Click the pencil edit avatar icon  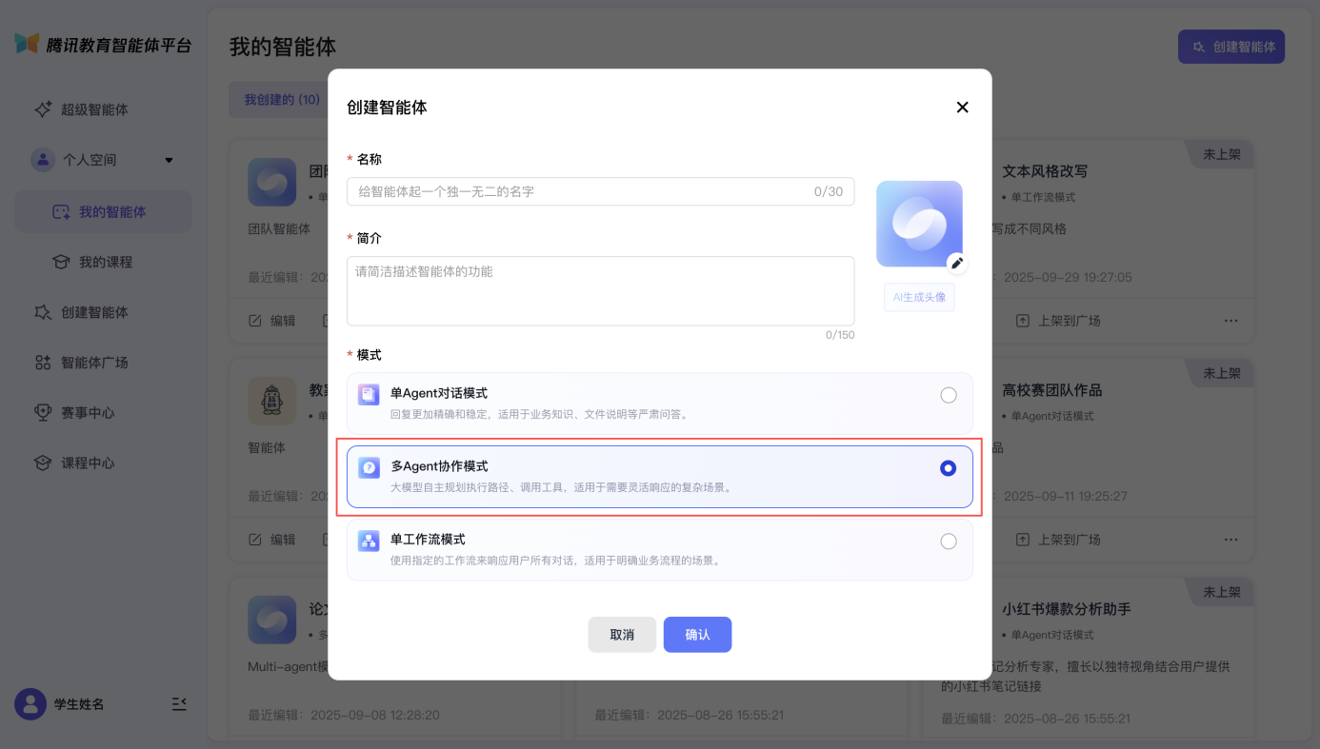[x=957, y=264]
